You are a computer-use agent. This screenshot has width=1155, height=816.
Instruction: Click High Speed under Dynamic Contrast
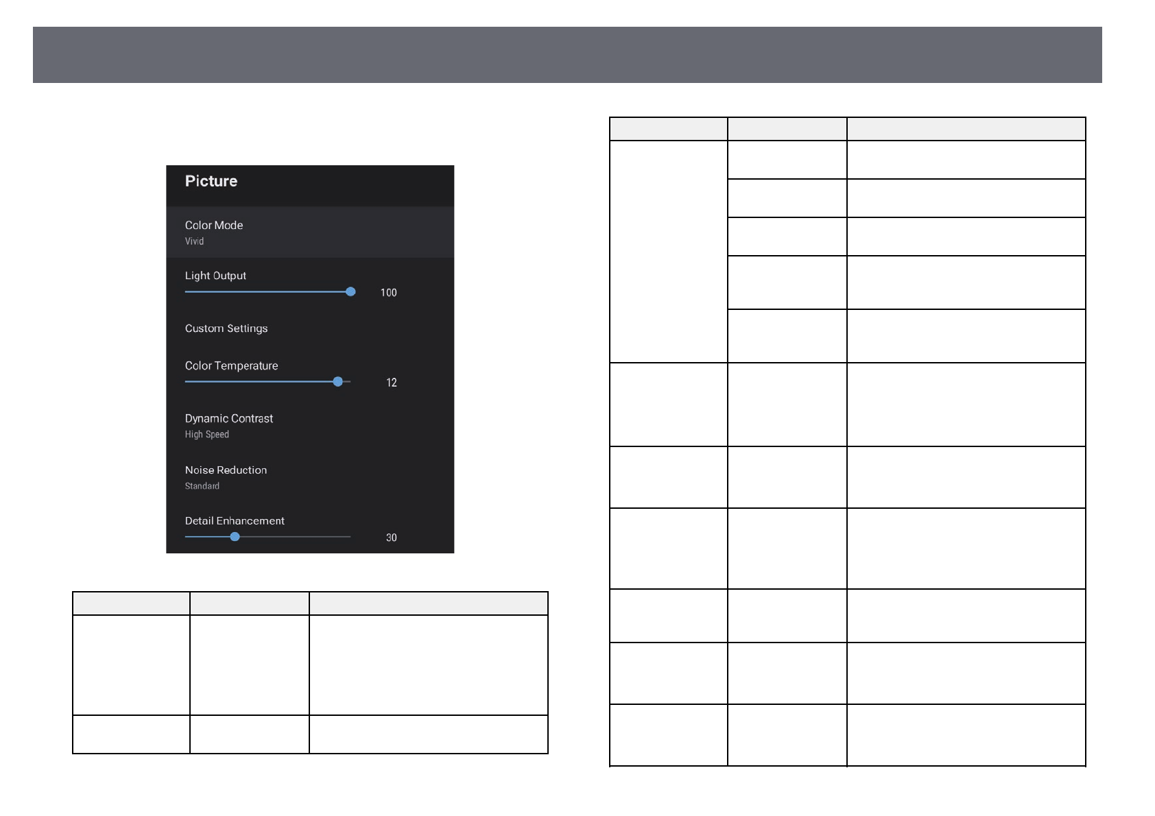[206, 435]
